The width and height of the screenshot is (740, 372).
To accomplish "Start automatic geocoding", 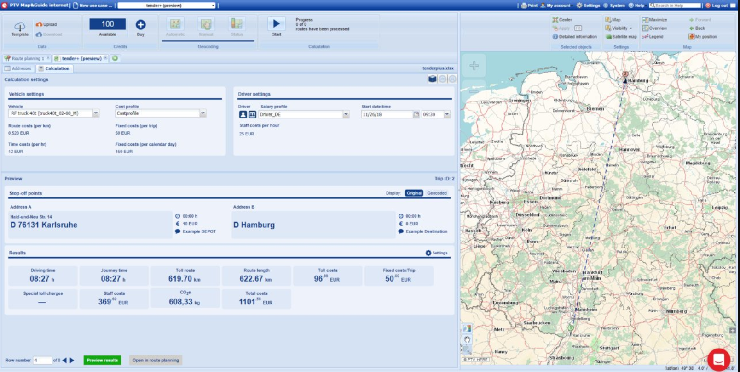I will 175,24.
